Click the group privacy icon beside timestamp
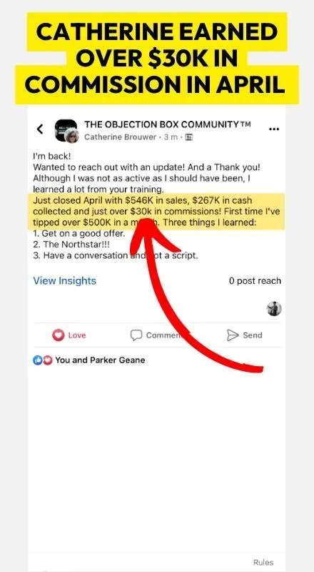This screenshot has height=572, width=314. pos(188,137)
